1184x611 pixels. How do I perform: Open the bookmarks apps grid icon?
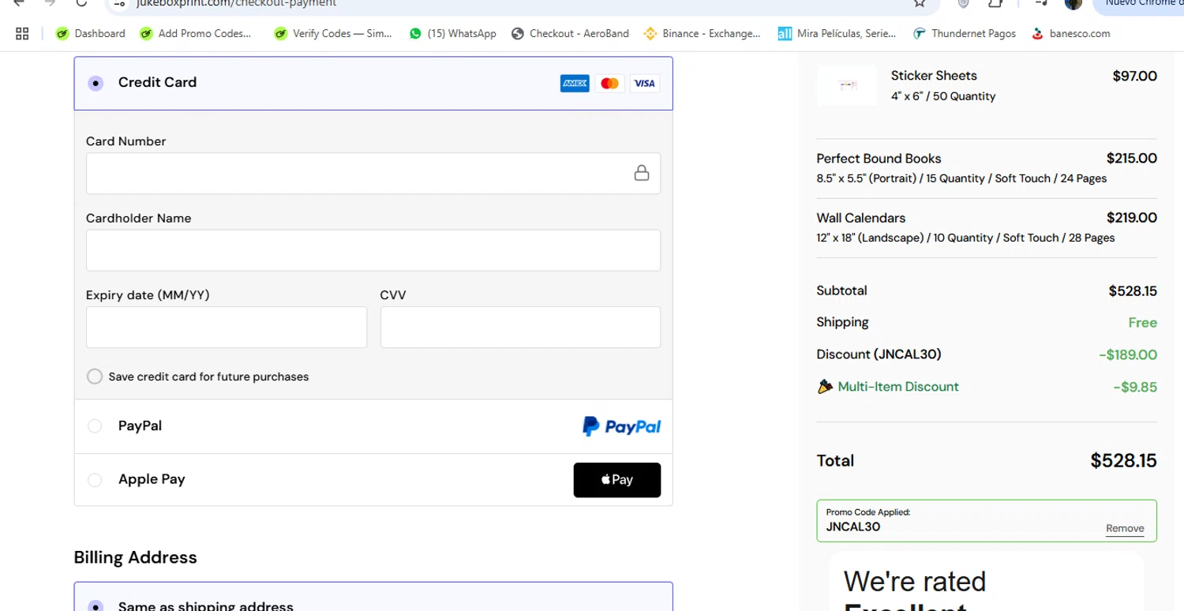pos(22,33)
